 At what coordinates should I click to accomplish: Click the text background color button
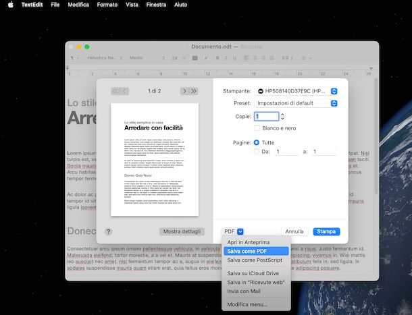pyautogui.click(x=206, y=58)
